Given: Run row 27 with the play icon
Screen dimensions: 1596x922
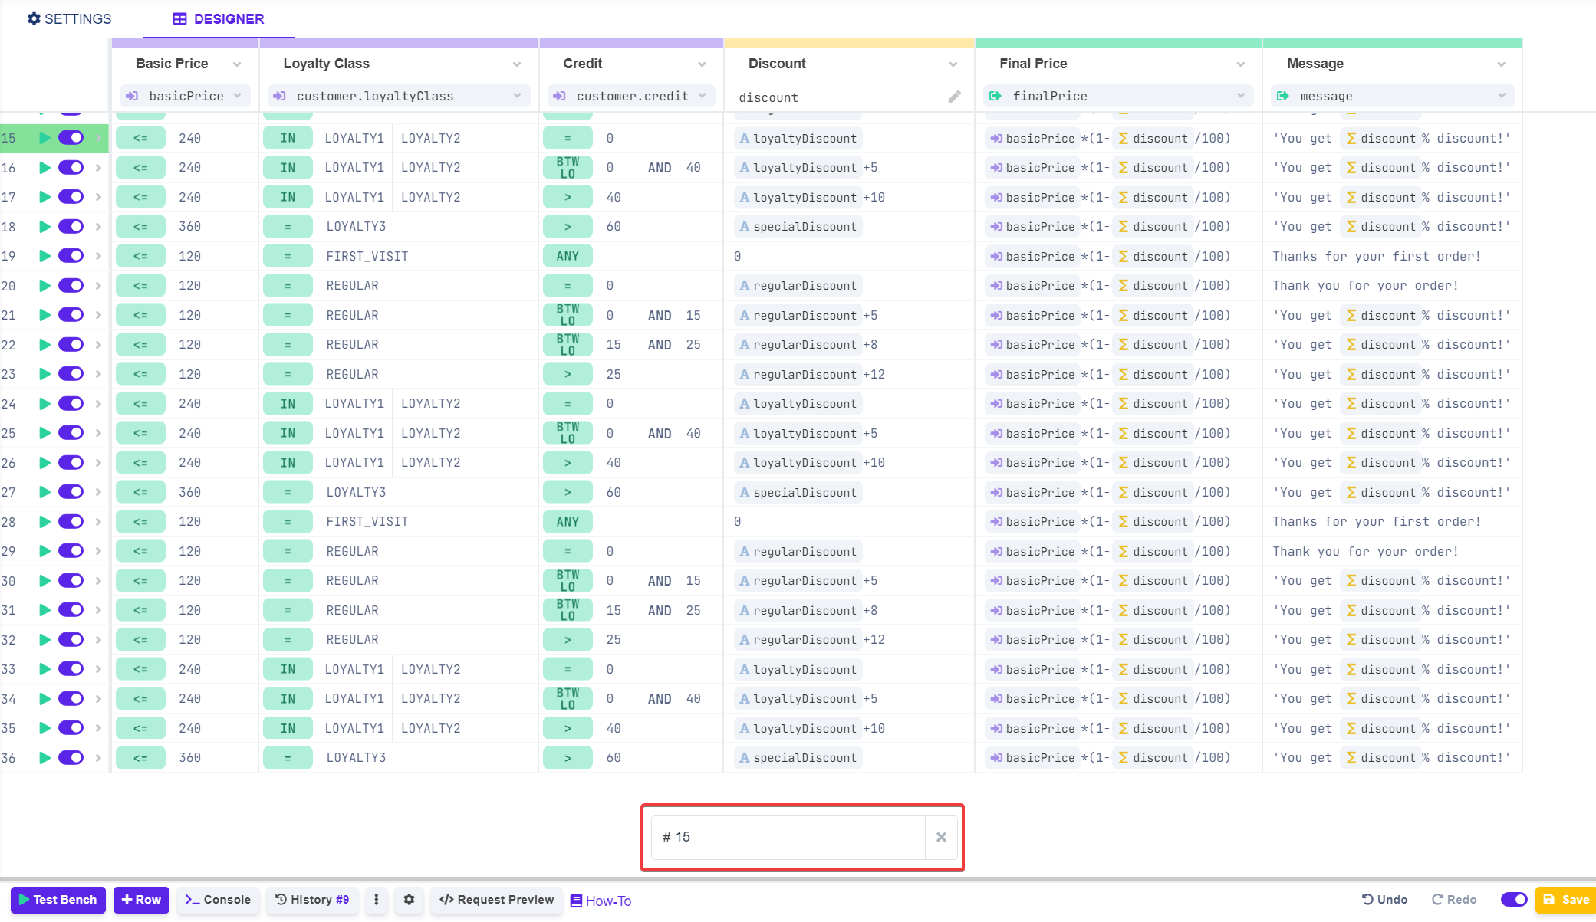Looking at the screenshot, I should point(44,492).
